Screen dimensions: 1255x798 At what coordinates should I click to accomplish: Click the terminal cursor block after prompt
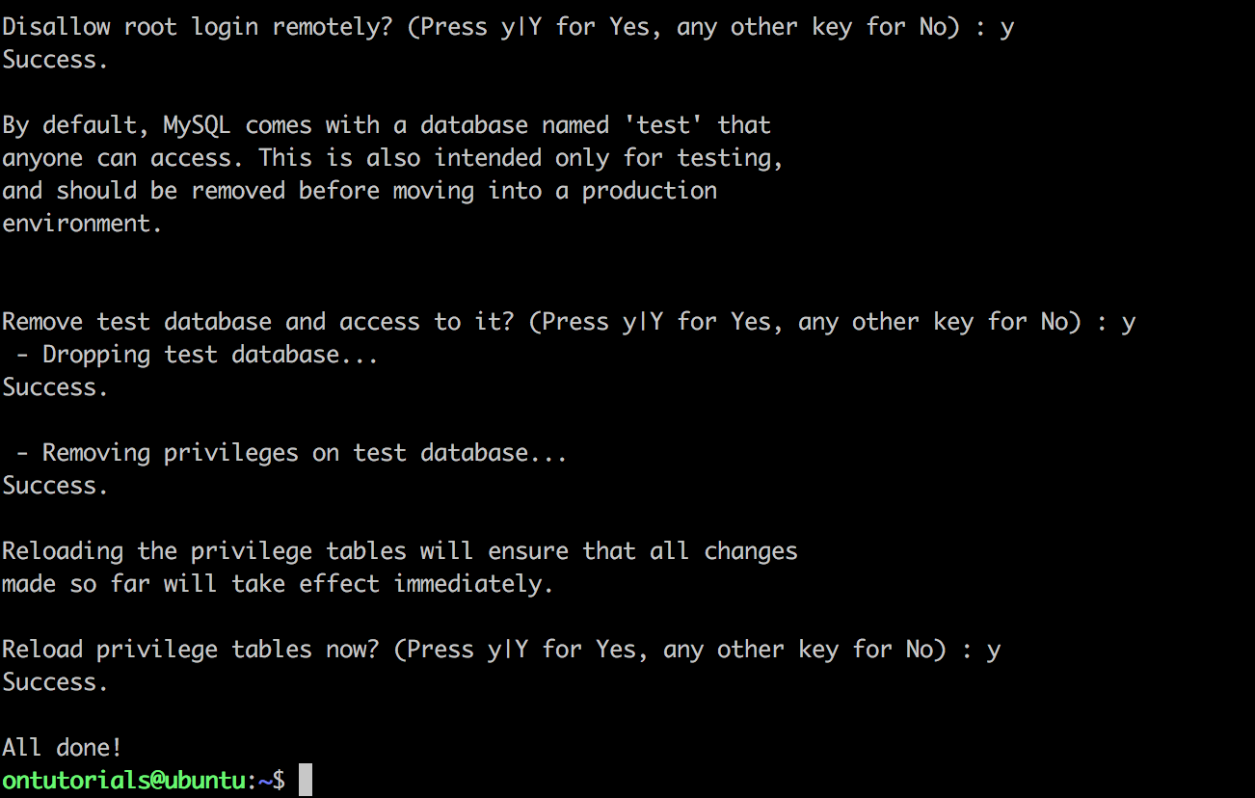coord(306,780)
